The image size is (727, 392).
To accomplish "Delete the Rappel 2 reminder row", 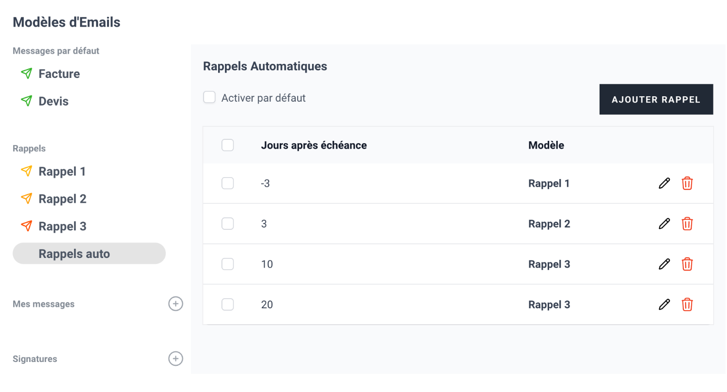I will click(x=687, y=224).
